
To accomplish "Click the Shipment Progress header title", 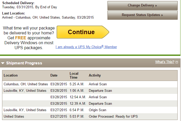I will pyautogui.click(x=24, y=63).
